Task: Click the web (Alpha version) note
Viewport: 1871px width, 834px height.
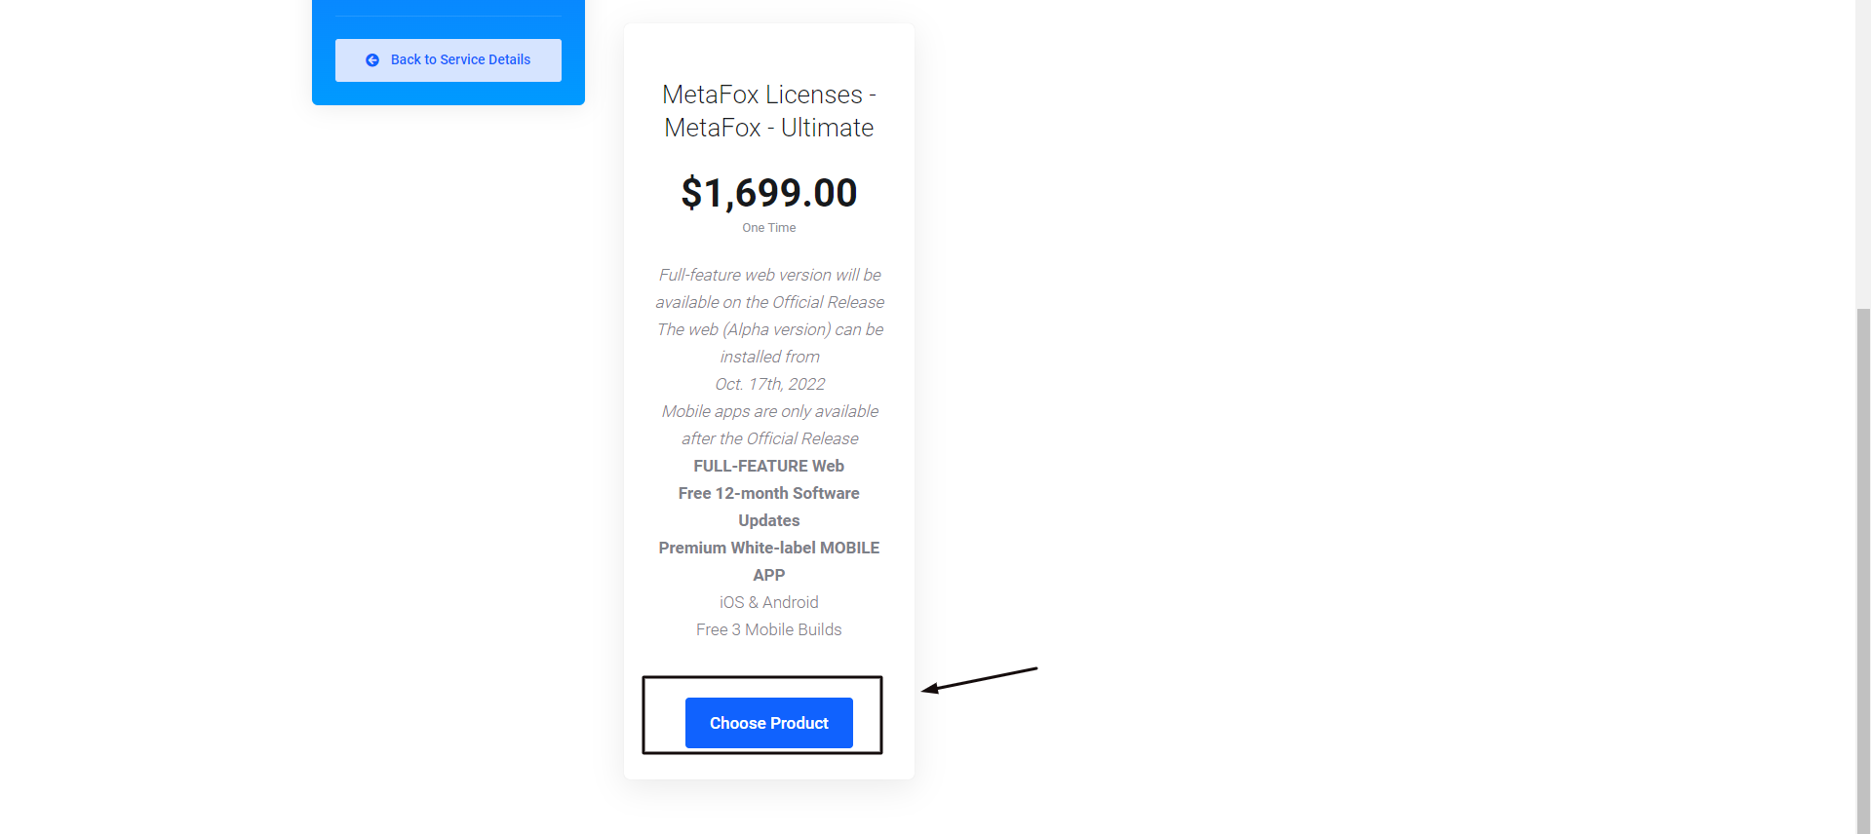Action: [769, 343]
